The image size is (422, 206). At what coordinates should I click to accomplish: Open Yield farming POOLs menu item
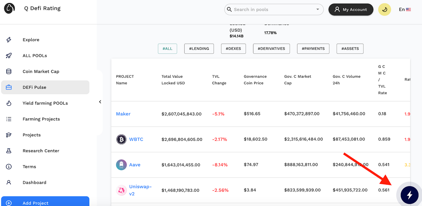pos(45,103)
